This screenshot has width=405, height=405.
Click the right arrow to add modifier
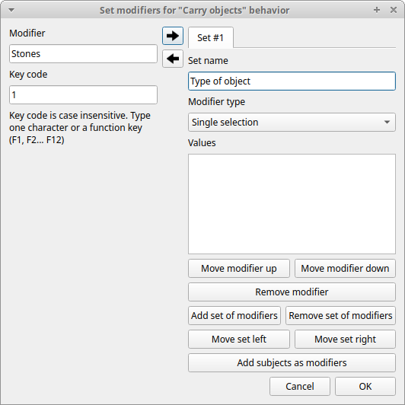point(173,36)
